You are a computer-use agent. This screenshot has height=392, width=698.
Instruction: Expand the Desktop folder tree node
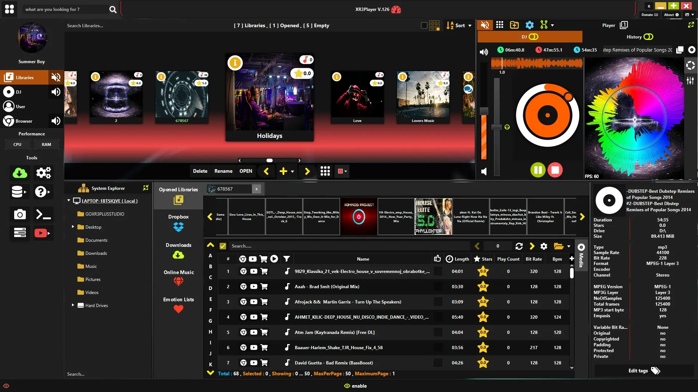pyautogui.click(x=73, y=227)
